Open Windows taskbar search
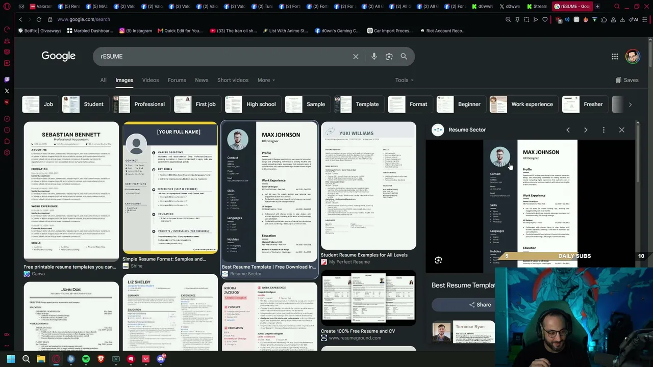This screenshot has width=653, height=367. [26, 359]
